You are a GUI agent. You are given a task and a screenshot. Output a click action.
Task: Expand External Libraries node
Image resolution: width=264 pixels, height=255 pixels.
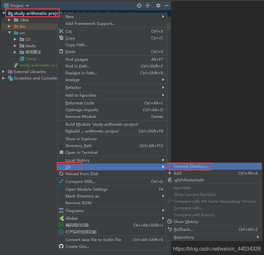pyautogui.click(x=4, y=71)
